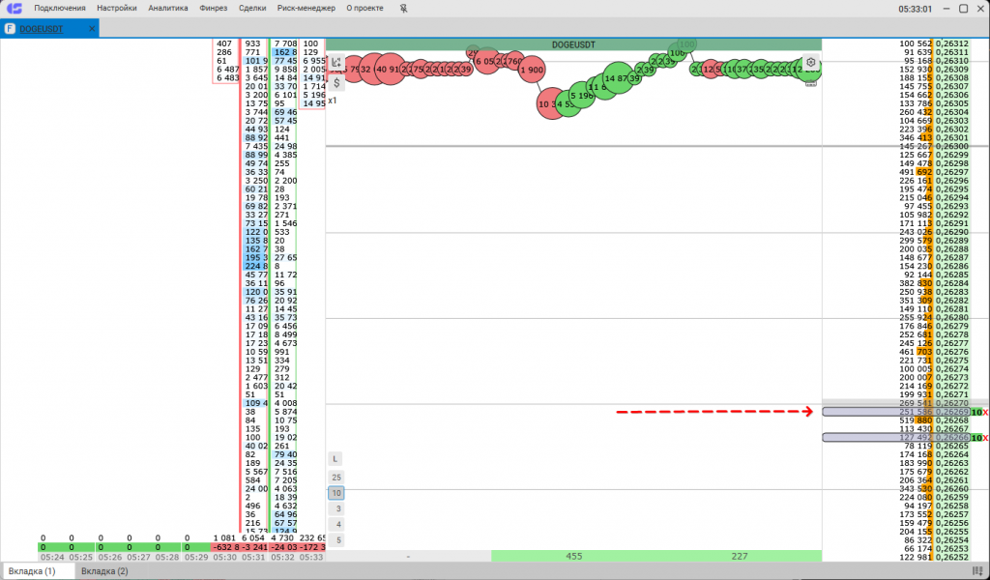Click order book price 0,26276
This screenshot has width=990, height=580.
click(951, 352)
